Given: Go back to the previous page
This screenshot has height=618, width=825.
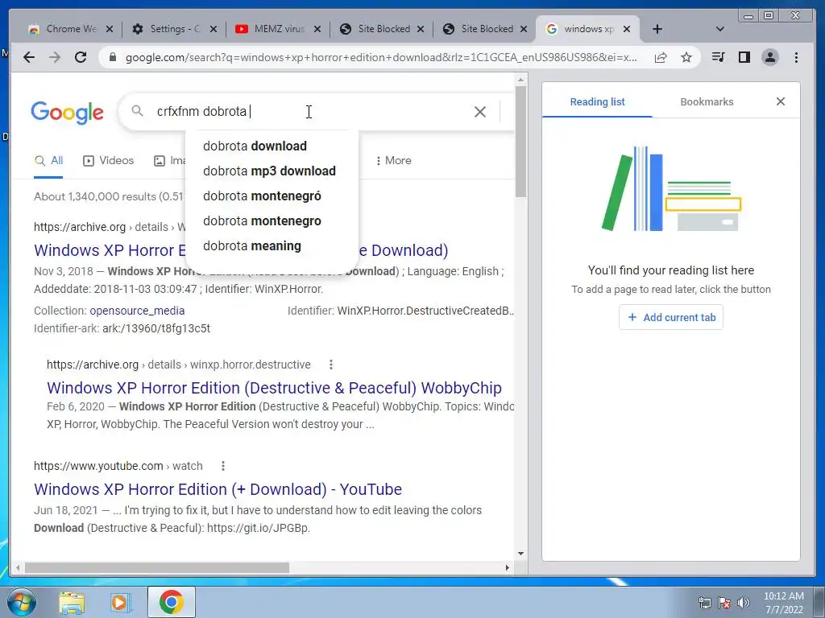Looking at the screenshot, I should (29, 57).
